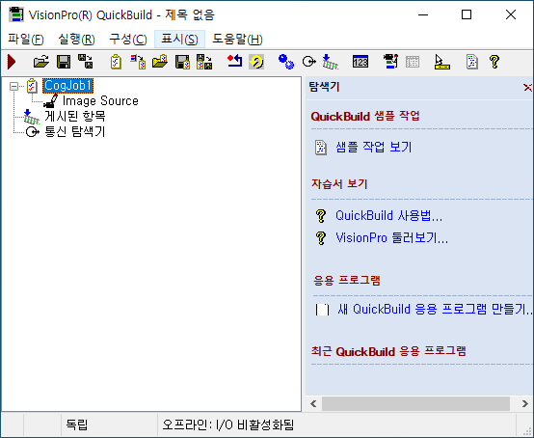Screen dimensions: 534x438
Task: Select CogJob1 in the job tree
Action: [x=67, y=86]
